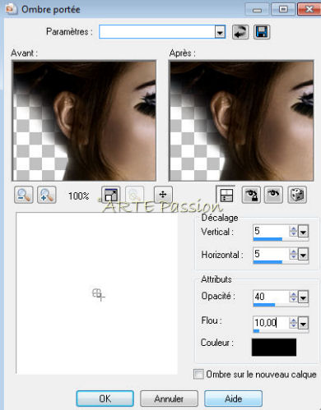Click the Opacité input field
Viewport: 321px width, 410px height.
click(271, 297)
